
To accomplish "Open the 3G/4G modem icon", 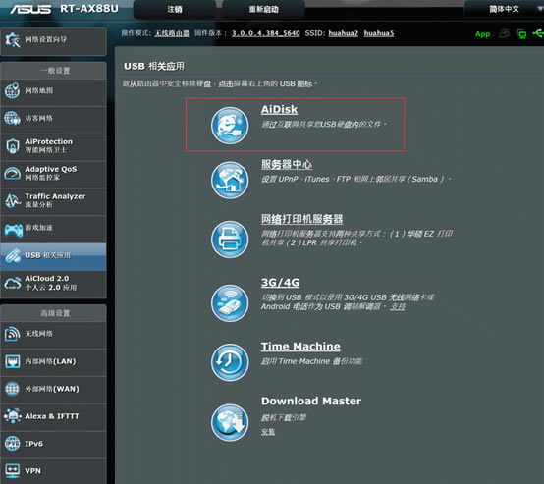I will coord(230,303).
